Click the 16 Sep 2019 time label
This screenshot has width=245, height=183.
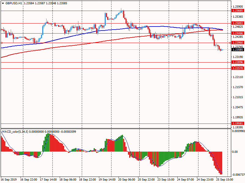(9, 180)
